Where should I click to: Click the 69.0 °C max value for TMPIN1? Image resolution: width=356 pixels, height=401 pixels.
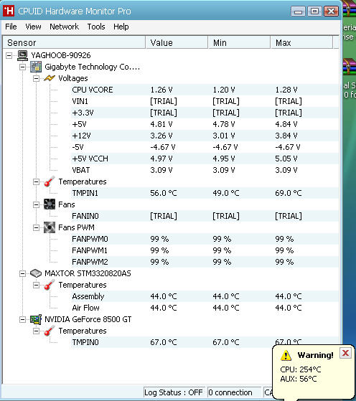[289, 193]
